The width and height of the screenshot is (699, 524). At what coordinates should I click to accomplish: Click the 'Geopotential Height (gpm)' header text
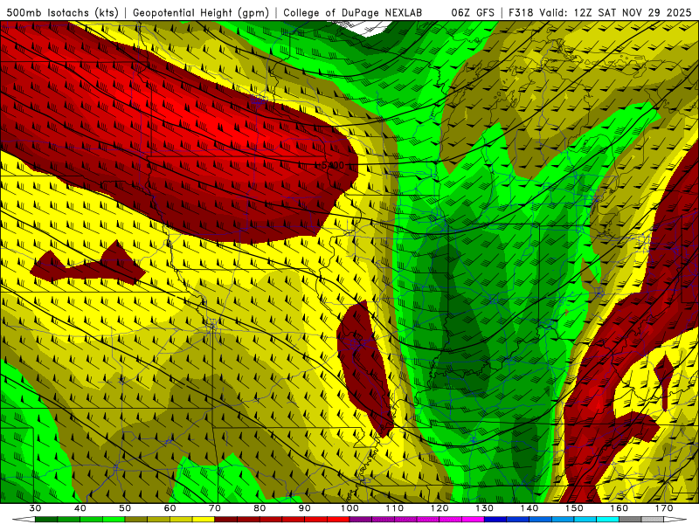[x=201, y=12]
